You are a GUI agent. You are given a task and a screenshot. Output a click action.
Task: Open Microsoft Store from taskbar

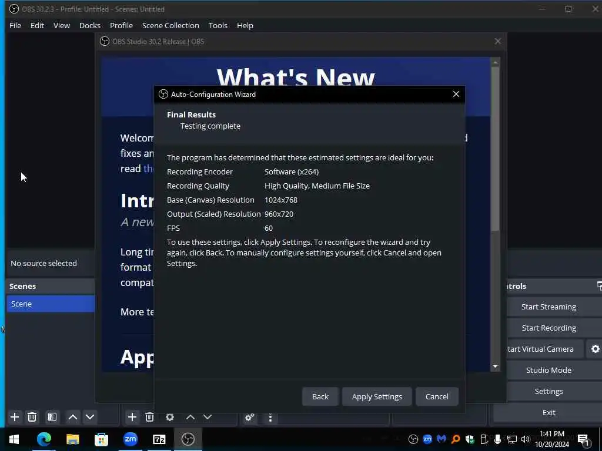tap(101, 439)
